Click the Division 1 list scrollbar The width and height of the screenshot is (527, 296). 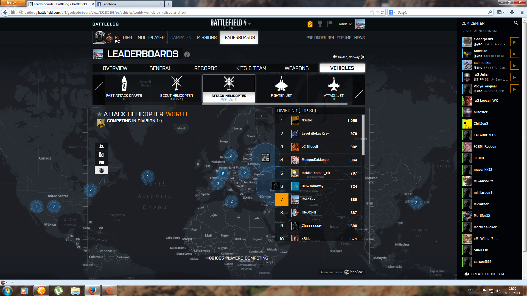point(363,135)
